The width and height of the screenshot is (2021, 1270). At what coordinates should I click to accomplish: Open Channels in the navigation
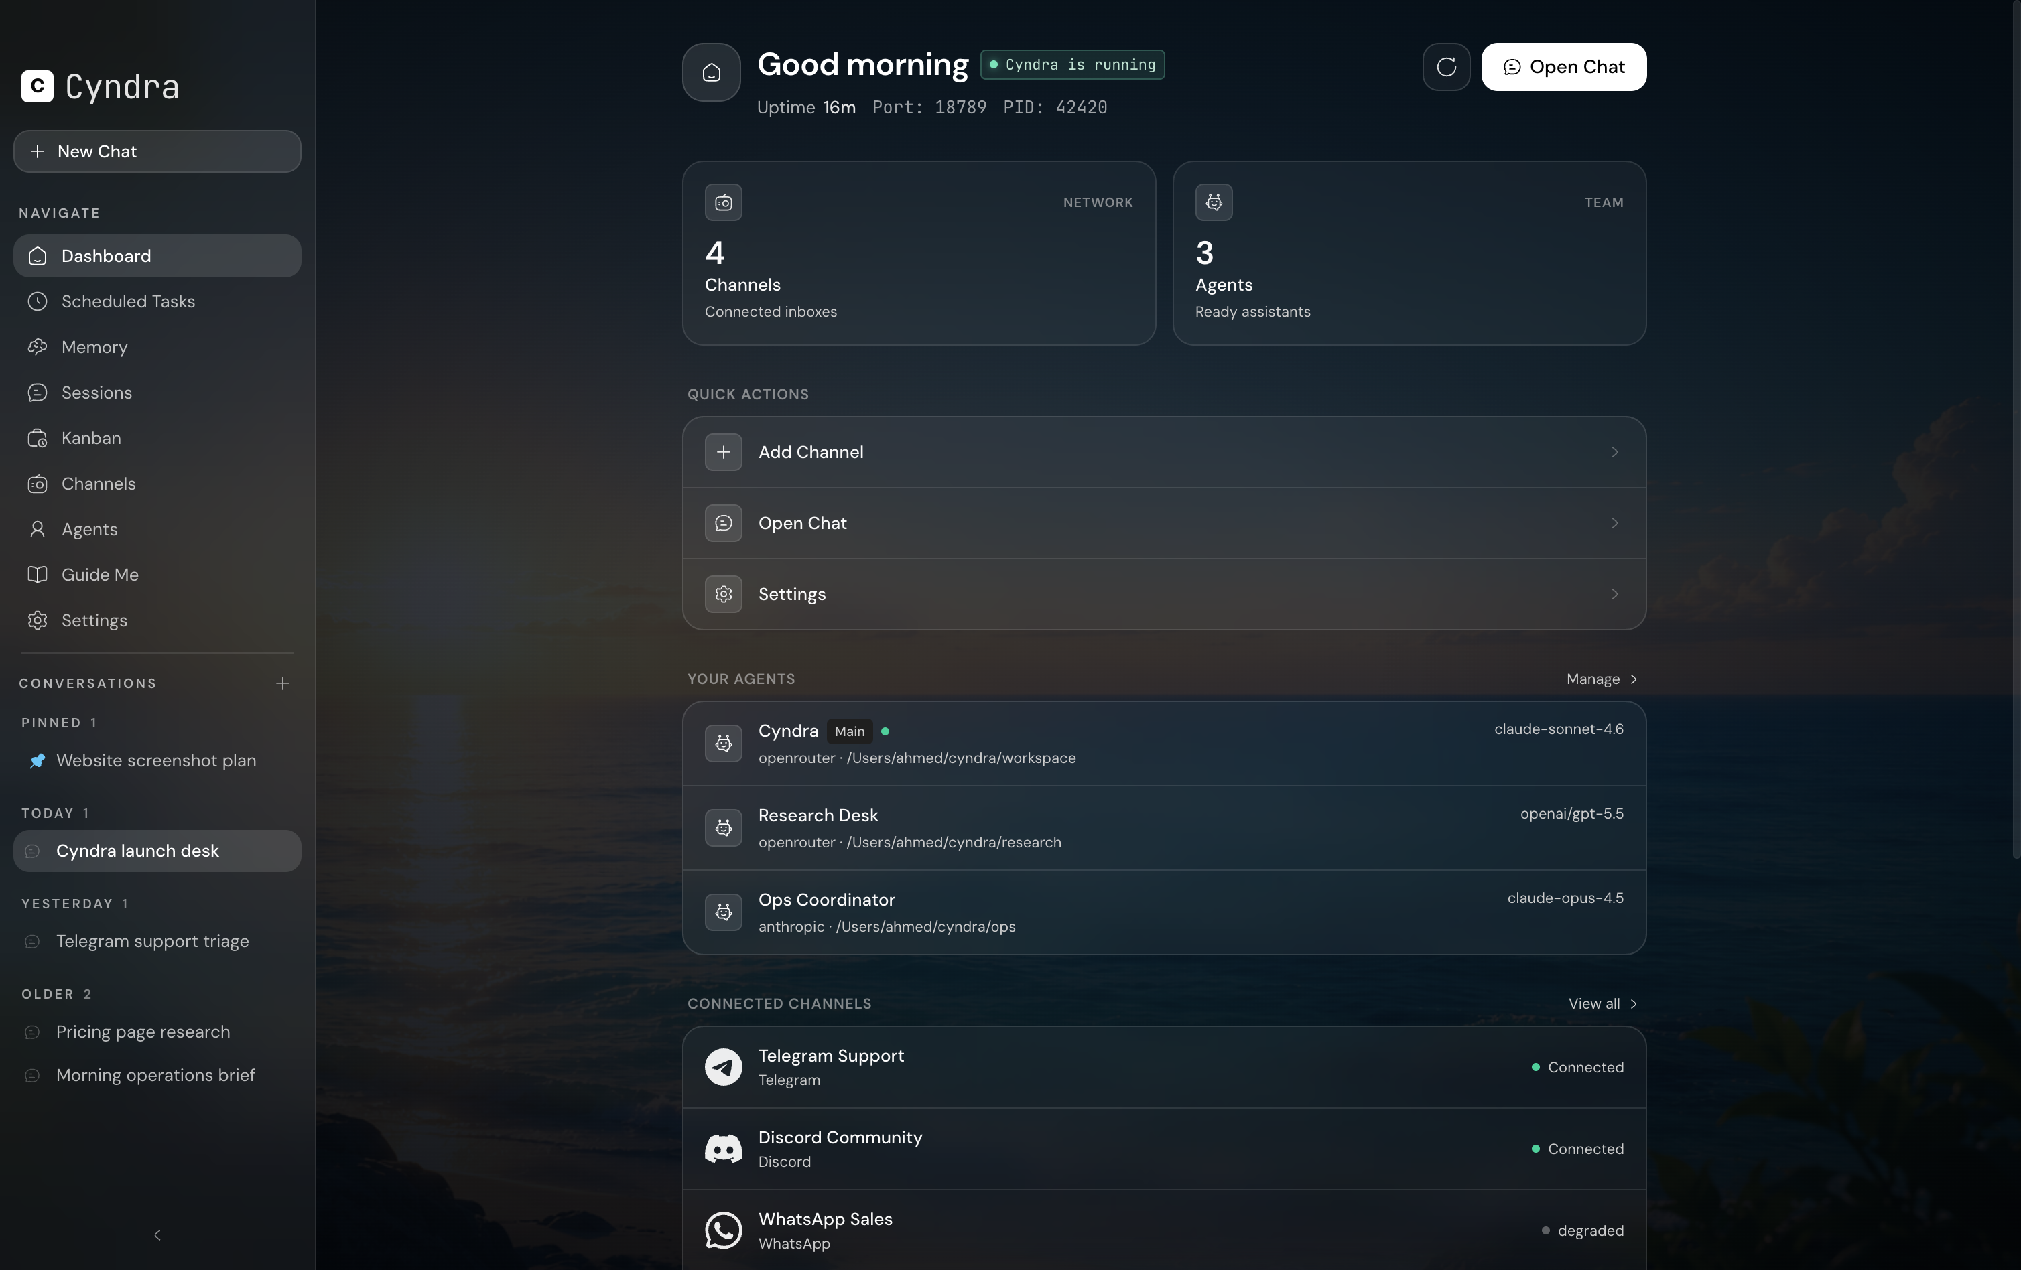(x=157, y=484)
